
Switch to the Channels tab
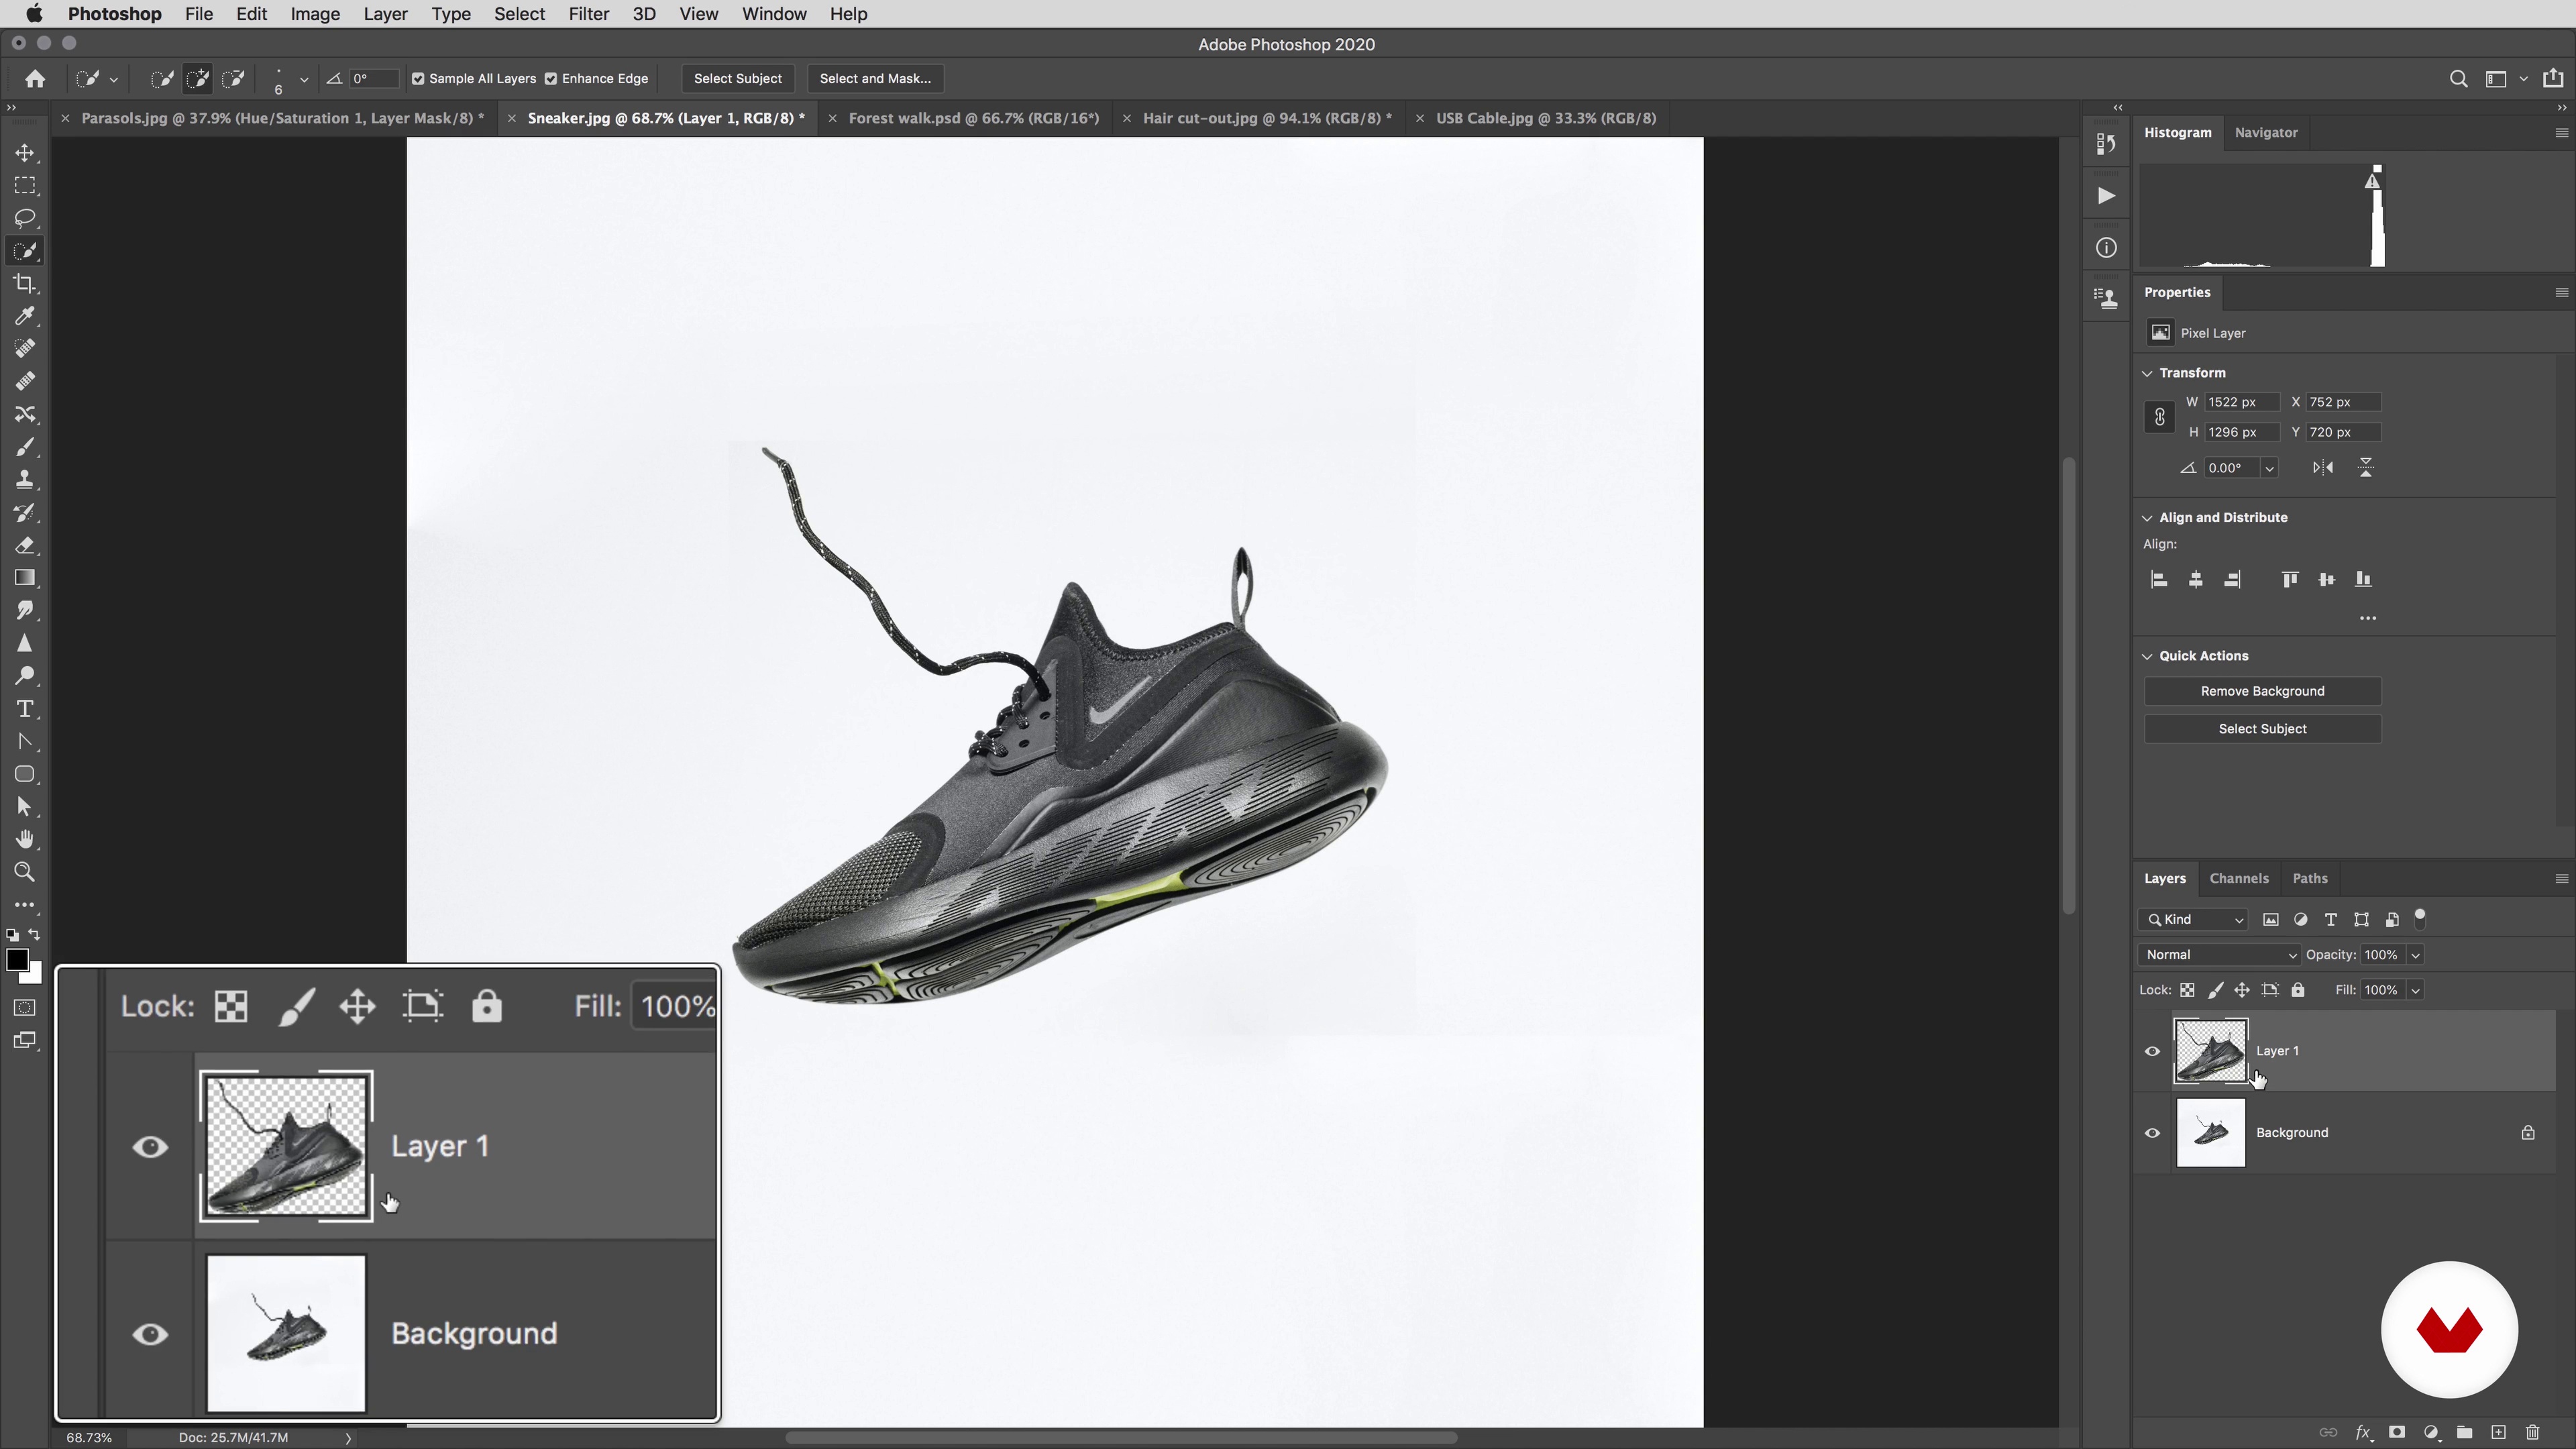[2239, 878]
